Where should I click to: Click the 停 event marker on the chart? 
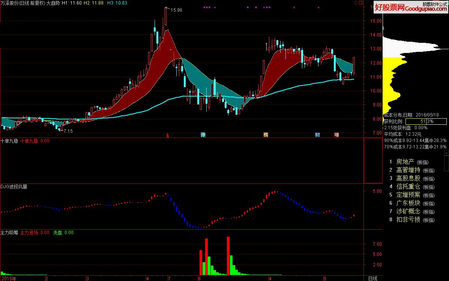pyautogui.click(x=203, y=135)
